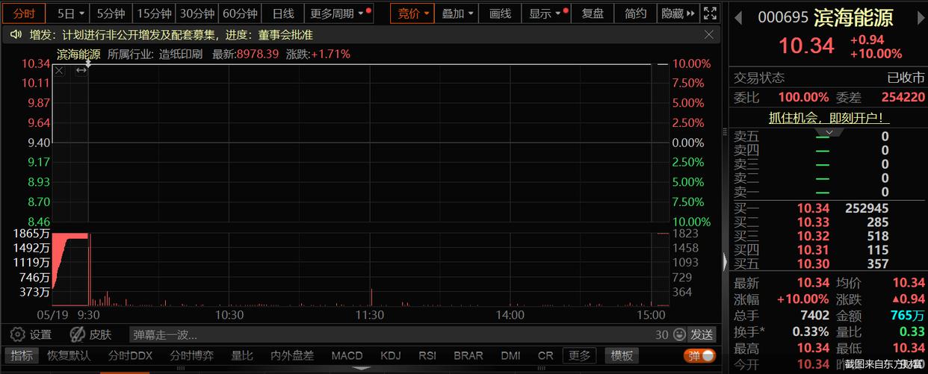Select the 分时DDX indicator
The image size is (928, 374).
pyautogui.click(x=130, y=355)
